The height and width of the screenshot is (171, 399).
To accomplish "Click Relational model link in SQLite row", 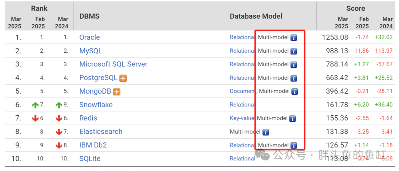I will coord(242,158).
